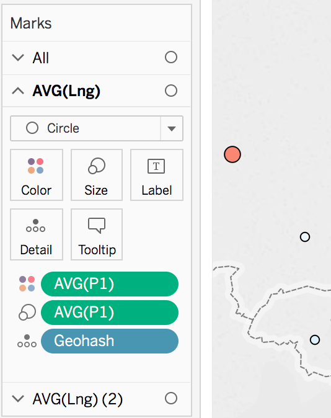Open the Size marks card
Image resolution: width=331 pixels, height=418 pixels.
pos(97,175)
